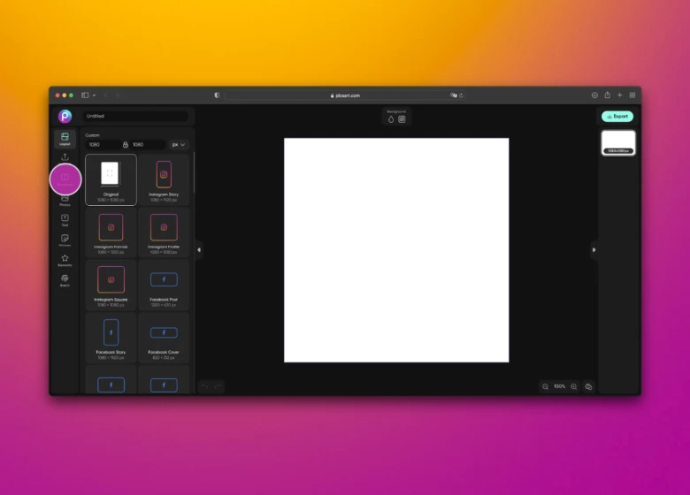Image resolution: width=690 pixels, height=495 pixels.
Task: Click the background color droplet icon
Action: click(x=391, y=118)
